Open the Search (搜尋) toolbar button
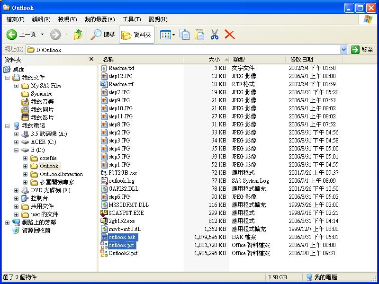Viewport: 379px width, 284px height. pos(102,35)
